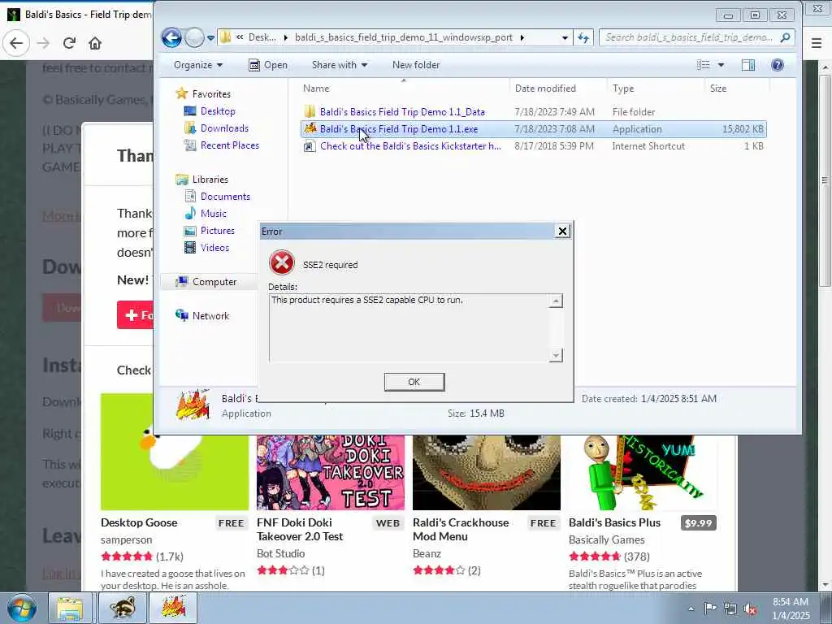Screen dimensions: 832x624
Task: Open the Share with menu
Action: coord(340,65)
